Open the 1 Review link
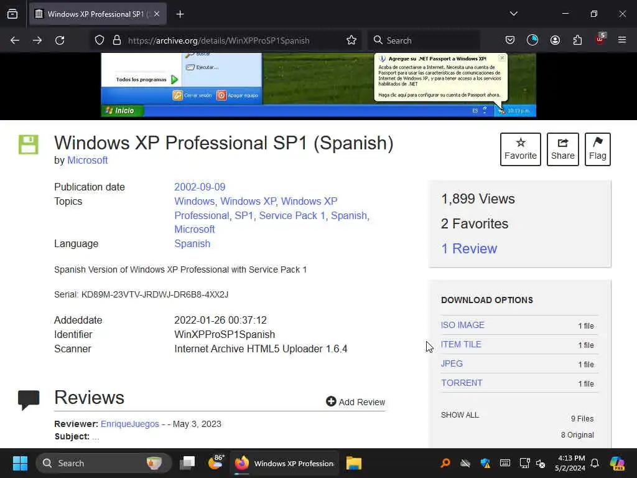 469,248
